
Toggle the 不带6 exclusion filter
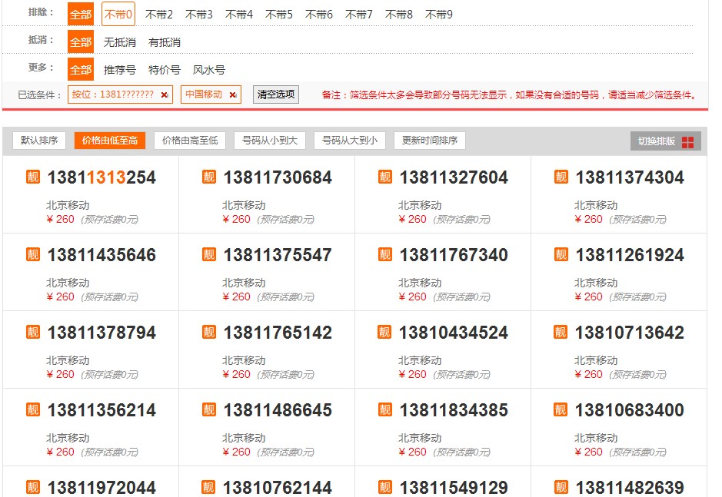(319, 15)
